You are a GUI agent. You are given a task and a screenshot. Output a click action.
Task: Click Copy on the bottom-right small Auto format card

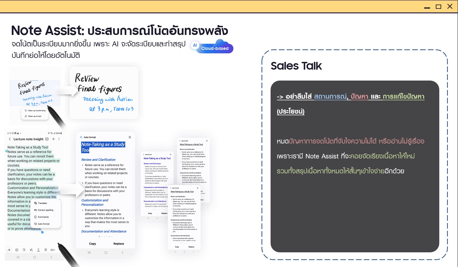pos(177,247)
